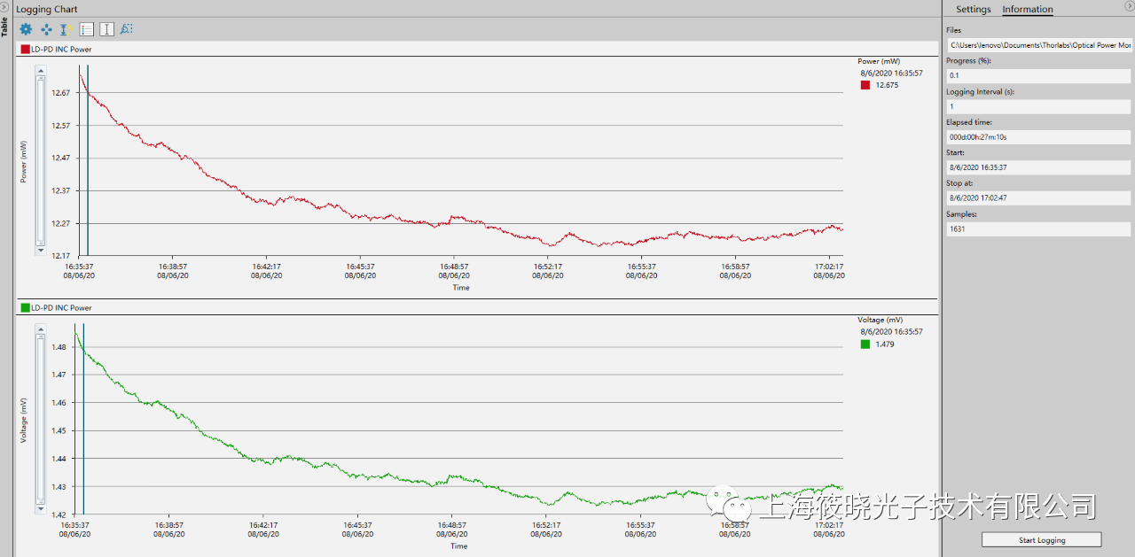Open chart settings gear icon

click(x=26, y=29)
